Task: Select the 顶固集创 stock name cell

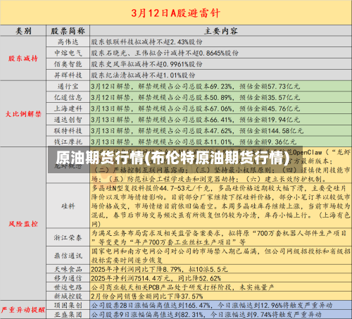Action: (x=68, y=305)
